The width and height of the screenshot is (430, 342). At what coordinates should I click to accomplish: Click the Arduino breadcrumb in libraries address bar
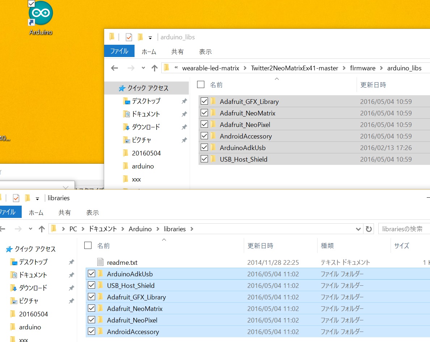(x=140, y=229)
